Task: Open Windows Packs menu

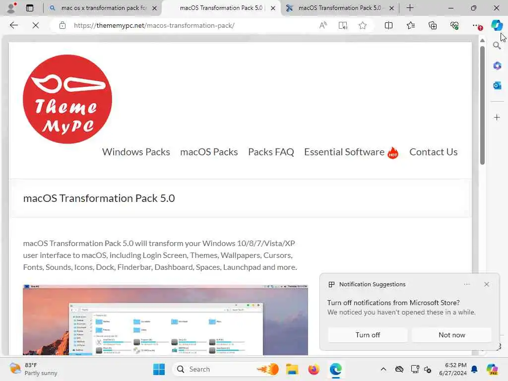Action: pyautogui.click(x=136, y=152)
